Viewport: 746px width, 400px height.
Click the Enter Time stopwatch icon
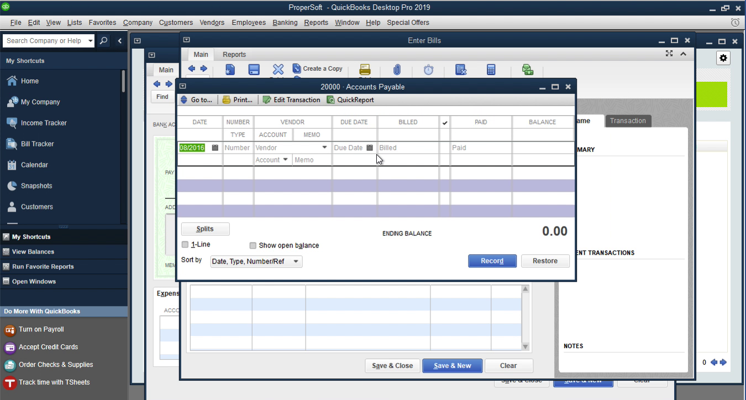pos(428,70)
